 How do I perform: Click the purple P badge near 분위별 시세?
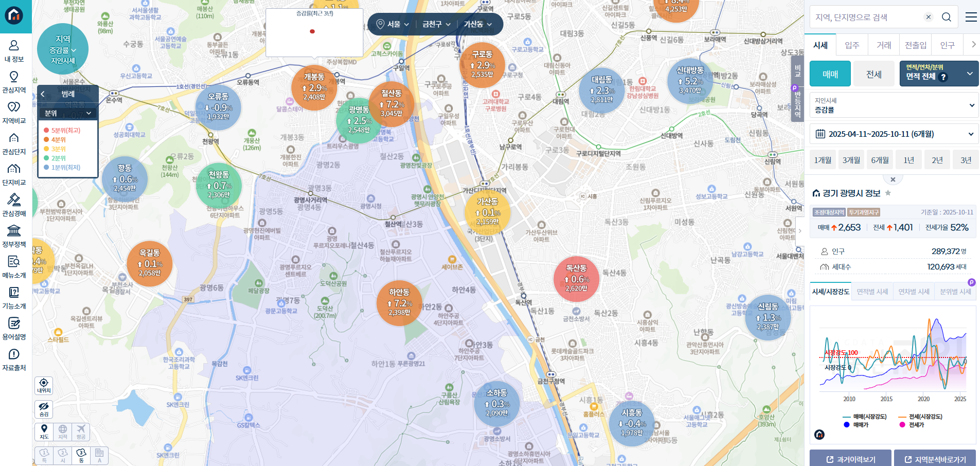click(971, 282)
